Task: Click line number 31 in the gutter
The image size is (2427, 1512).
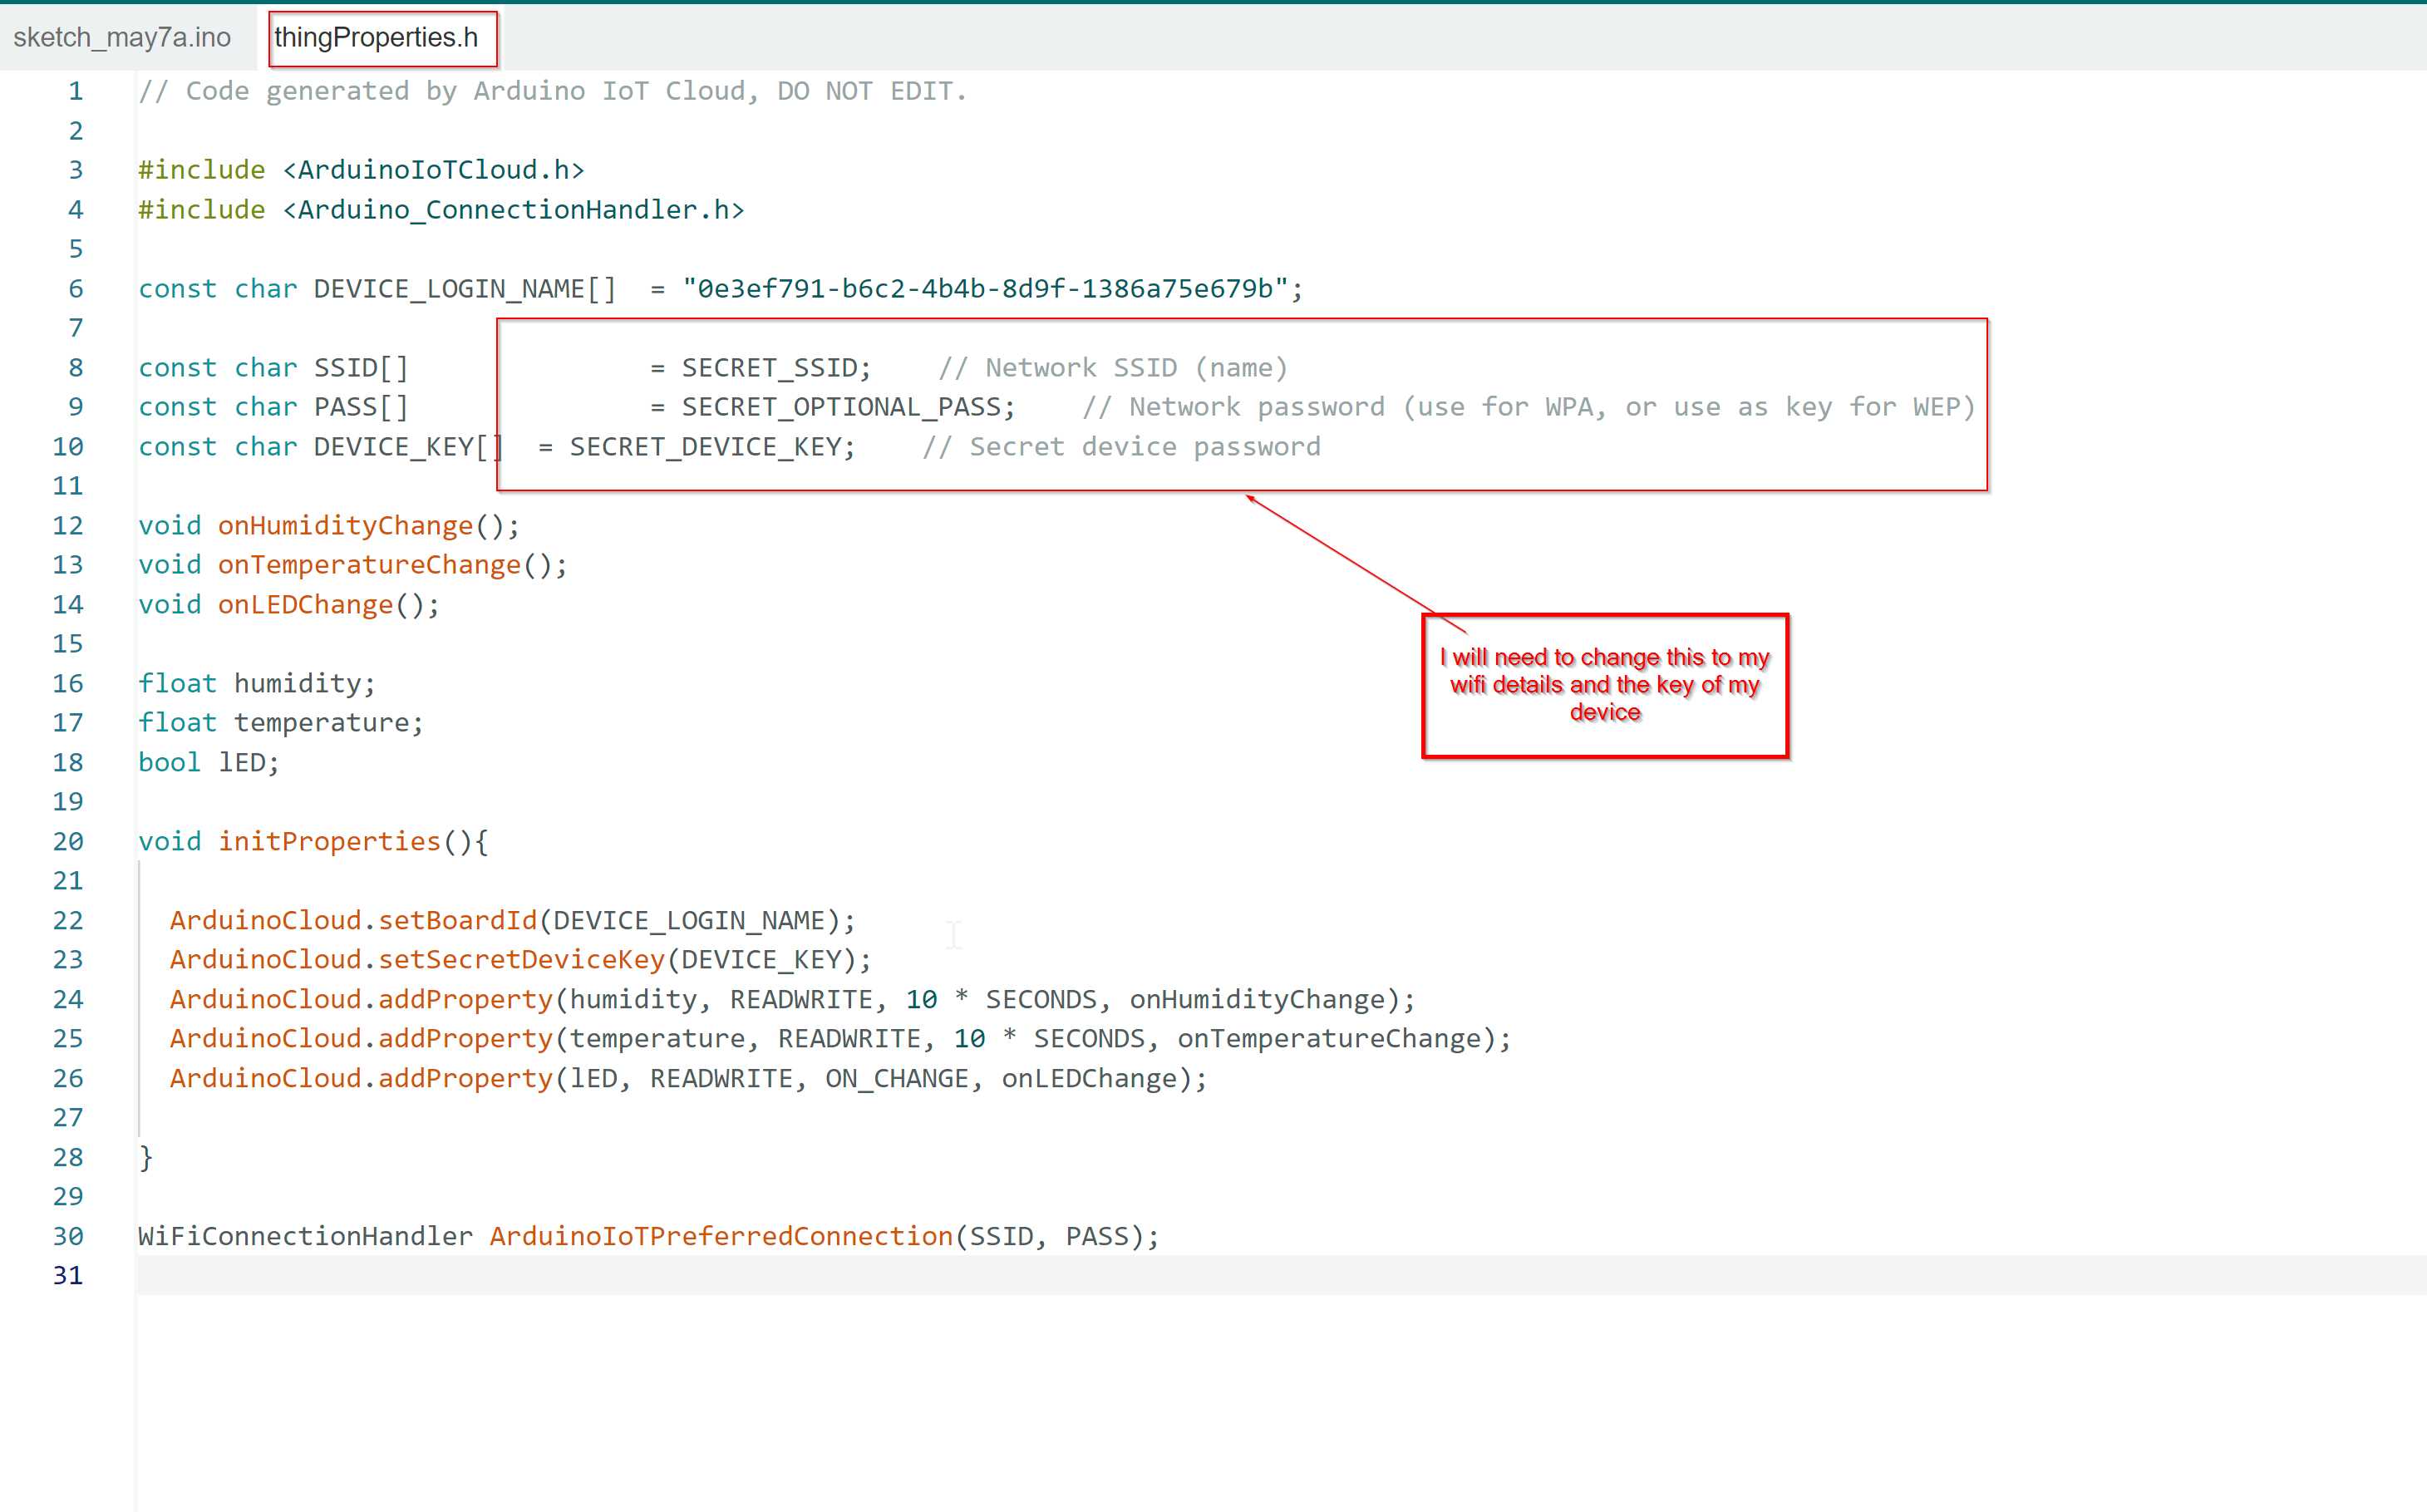Action: tap(68, 1275)
